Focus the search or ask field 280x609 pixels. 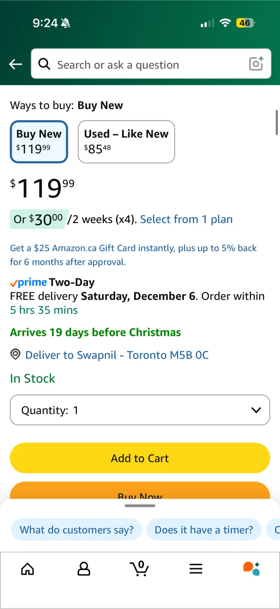tap(144, 64)
